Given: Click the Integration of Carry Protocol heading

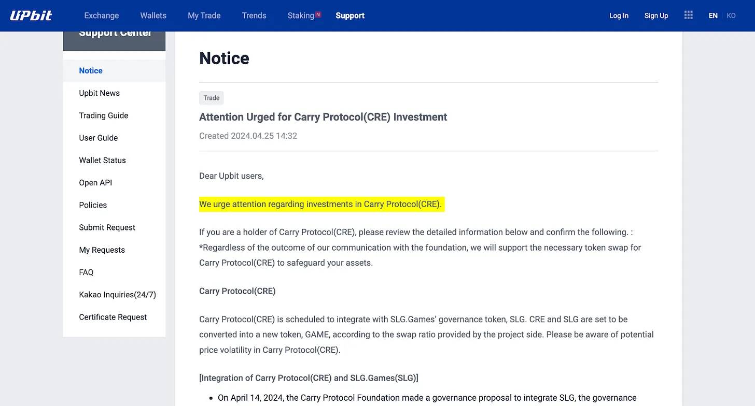Looking at the screenshot, I should (x=309, y=378).
